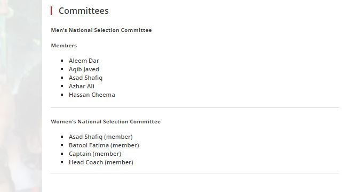Click Women's National Selection Committee heading

pyautogui.click(x=106, y=121)
